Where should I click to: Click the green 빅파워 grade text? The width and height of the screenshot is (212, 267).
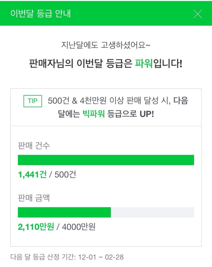94,114
